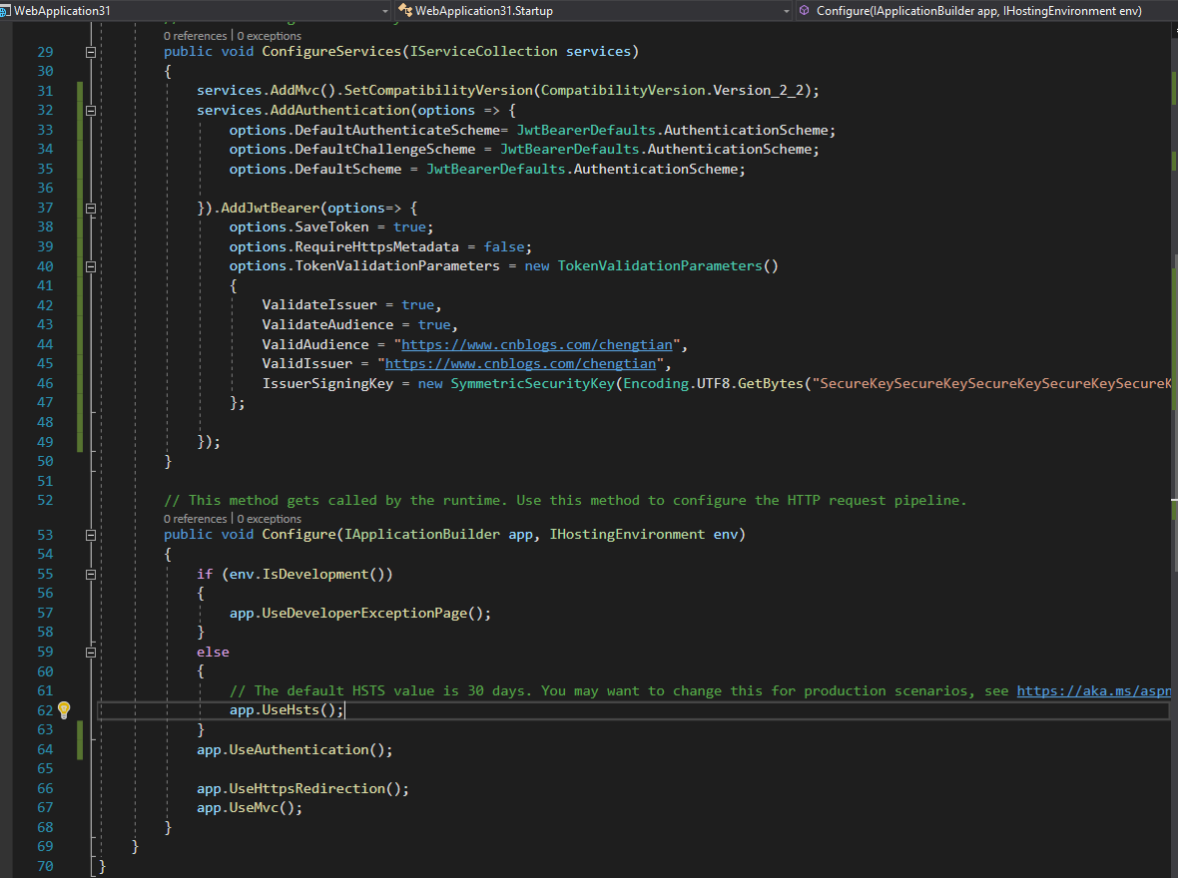Click on 'app.UseHttpsRedirection();' text
Image resolution: width=1178 pixels, height=878 pixels.
click(302, 788)
